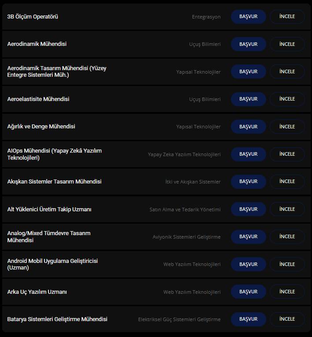This screenshot has width=312, height=337.
Task: Apply for Batarya Sistemleri Geliştirme Mühendisi
Action: (249, 319)
